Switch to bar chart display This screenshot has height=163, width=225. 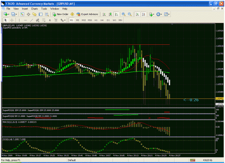[x=104, y=14]
